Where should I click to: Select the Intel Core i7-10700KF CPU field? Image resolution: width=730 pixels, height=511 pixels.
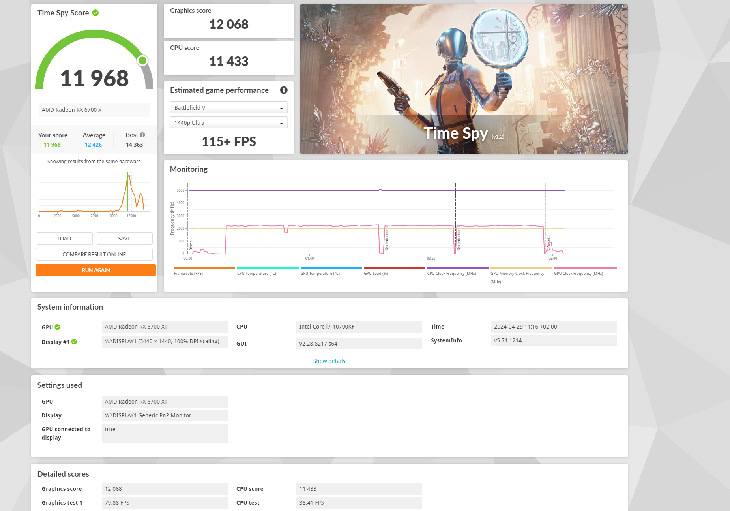point(359,327)
